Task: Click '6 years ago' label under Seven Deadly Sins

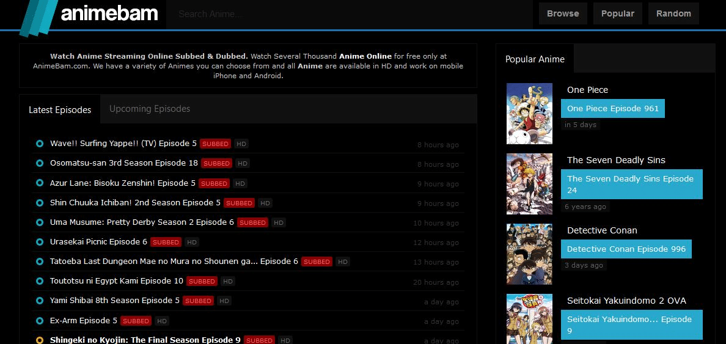Action: 585,207
